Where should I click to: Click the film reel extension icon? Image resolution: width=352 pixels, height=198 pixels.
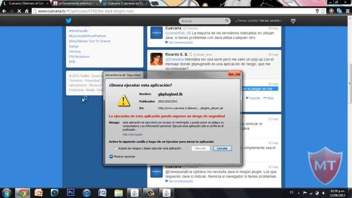coord(331,11)
